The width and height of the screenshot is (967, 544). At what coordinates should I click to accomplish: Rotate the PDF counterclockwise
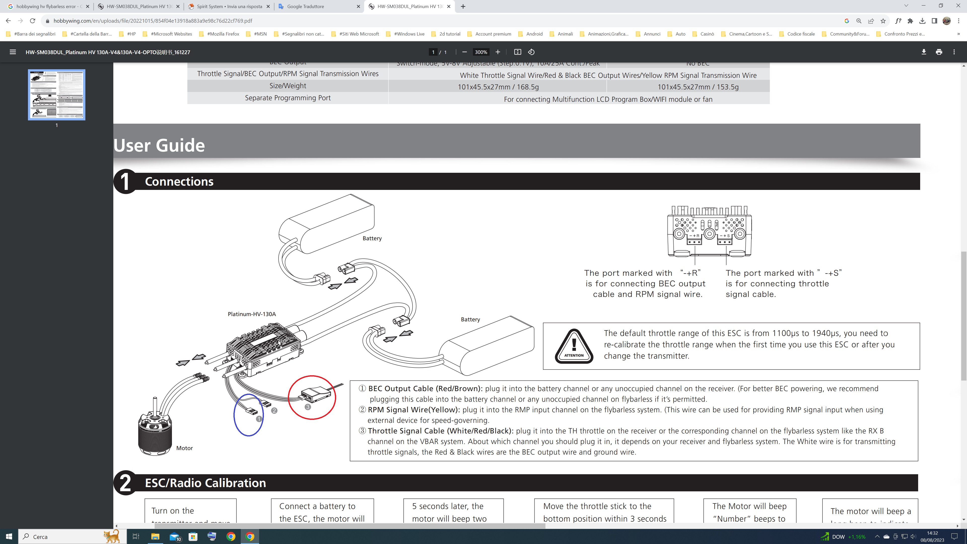[x=531, y=52]
